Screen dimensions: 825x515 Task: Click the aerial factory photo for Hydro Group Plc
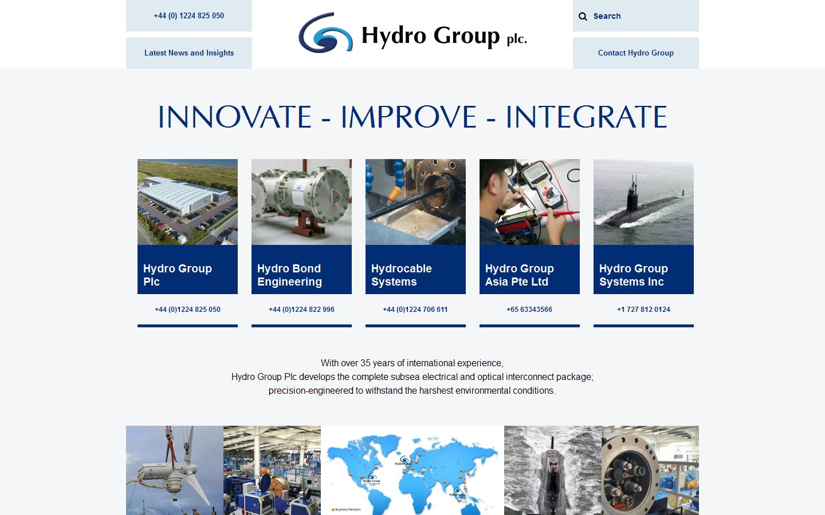[x=187, y=201]
